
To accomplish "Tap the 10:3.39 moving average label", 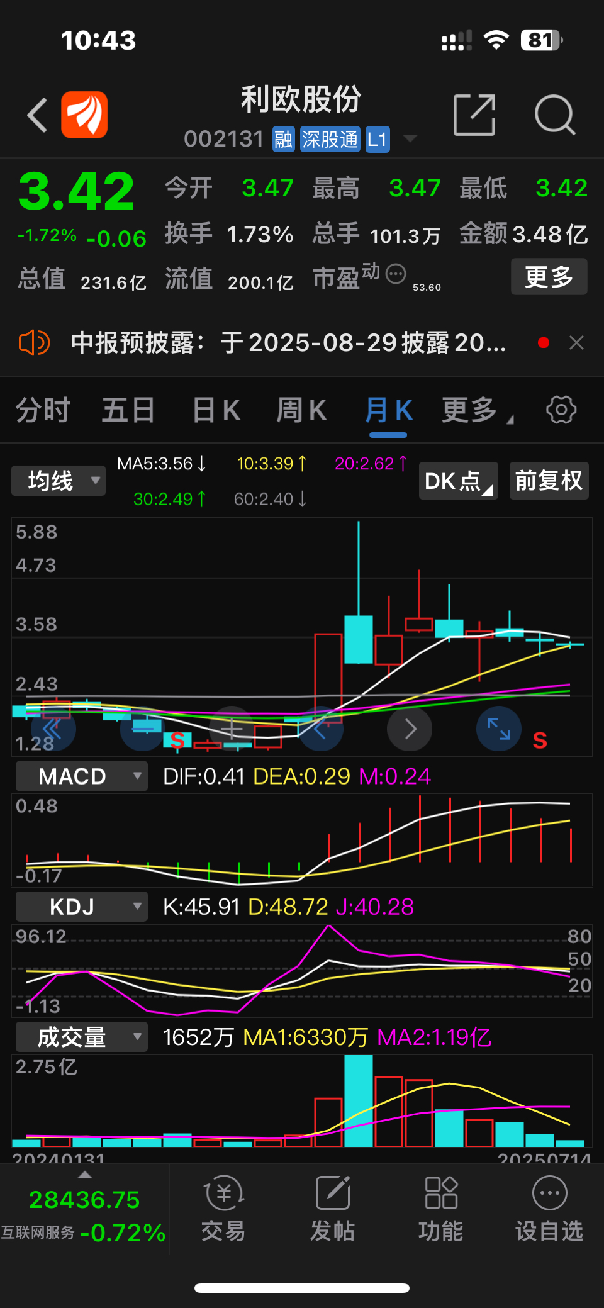I will coord(272,464).
